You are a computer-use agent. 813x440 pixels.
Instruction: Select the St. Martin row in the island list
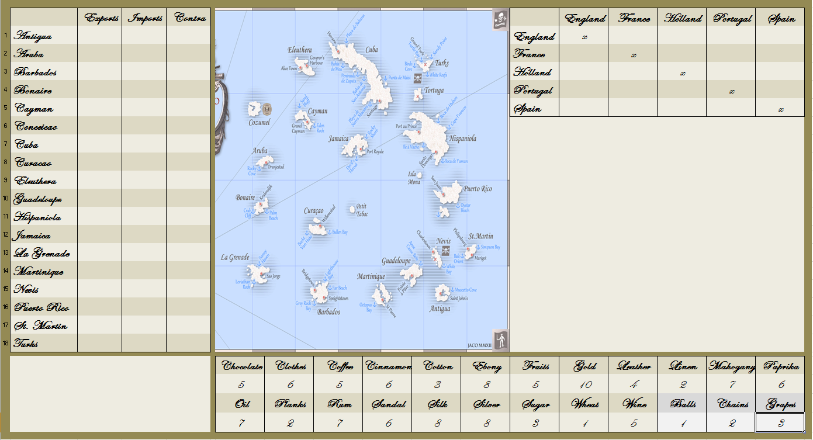110,325
